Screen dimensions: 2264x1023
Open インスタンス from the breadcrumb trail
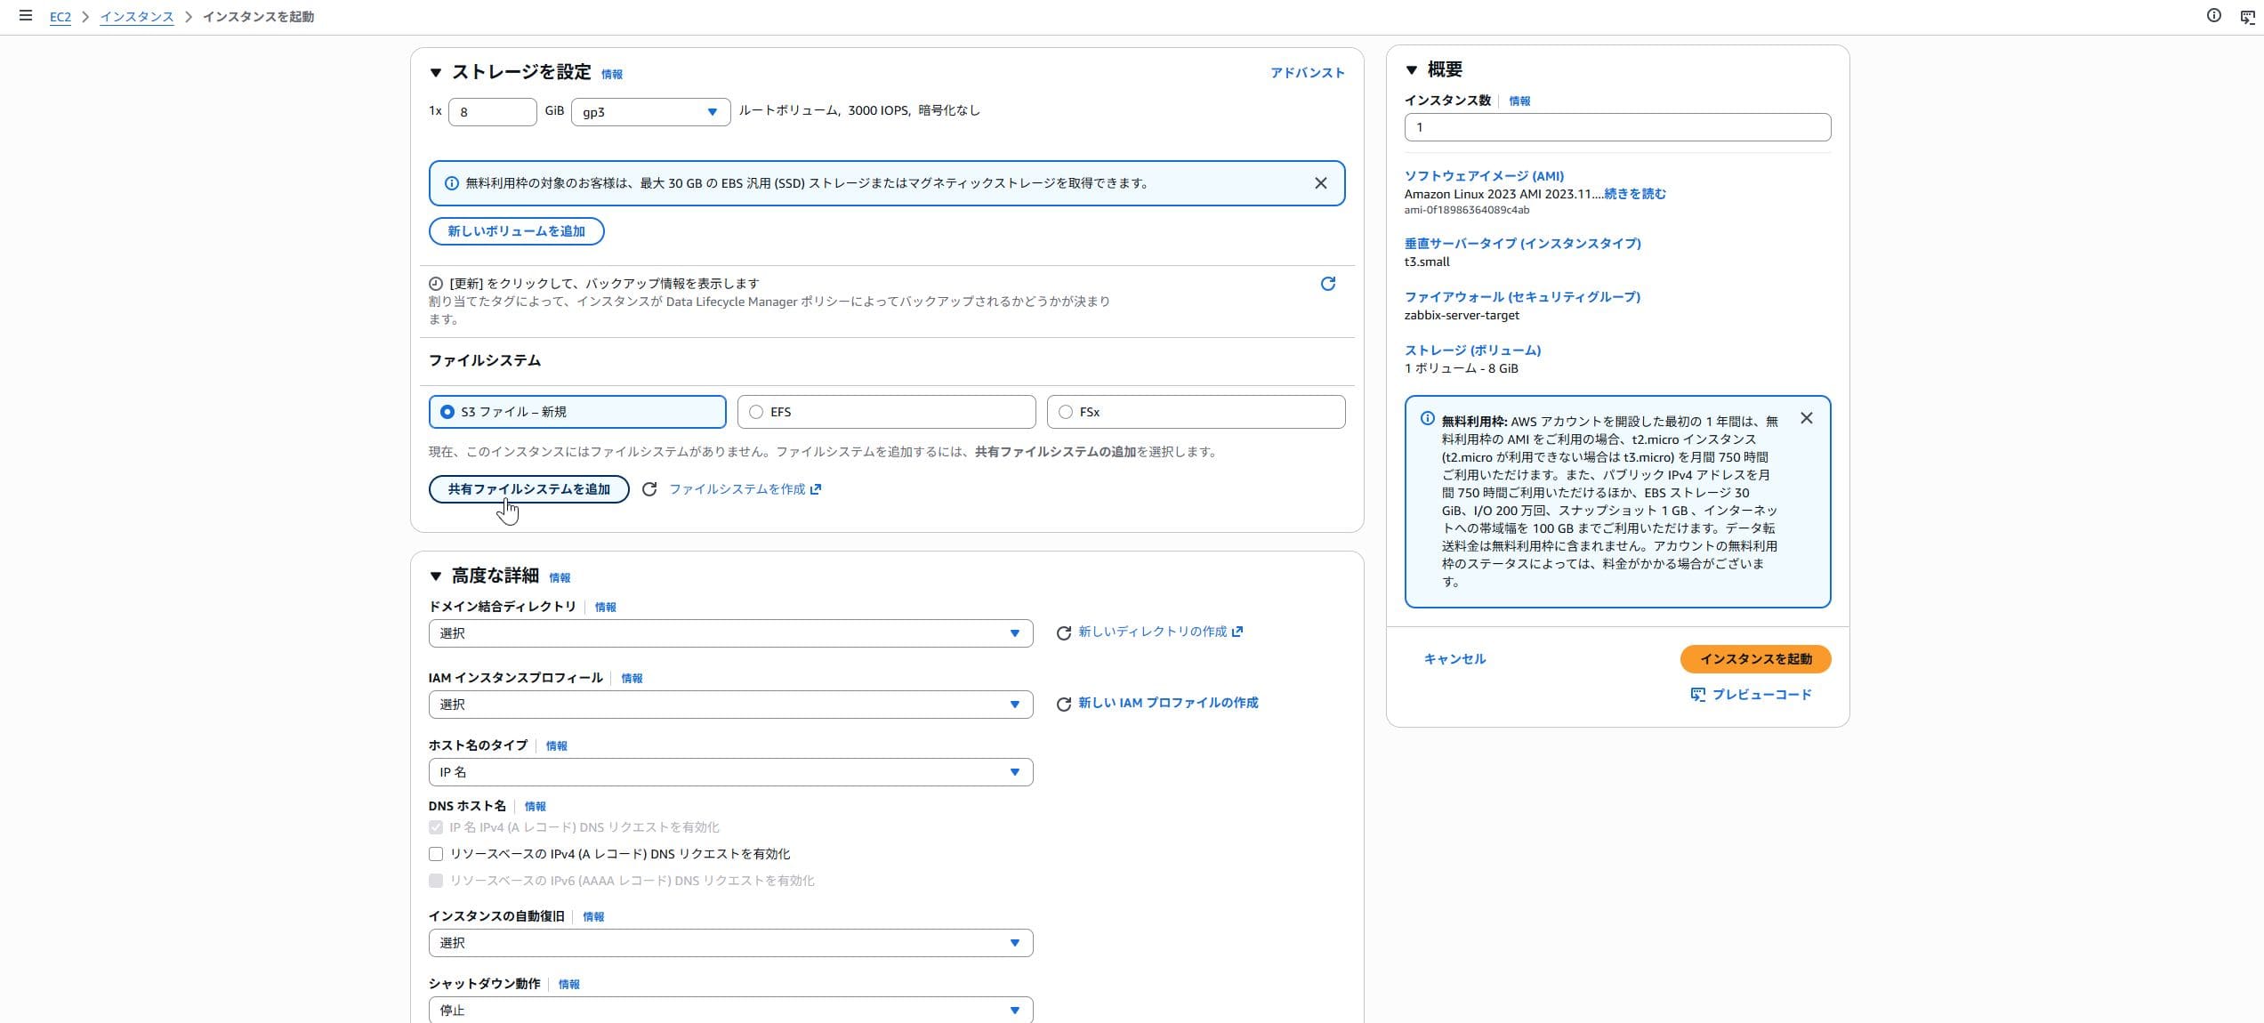click(136, 16)
